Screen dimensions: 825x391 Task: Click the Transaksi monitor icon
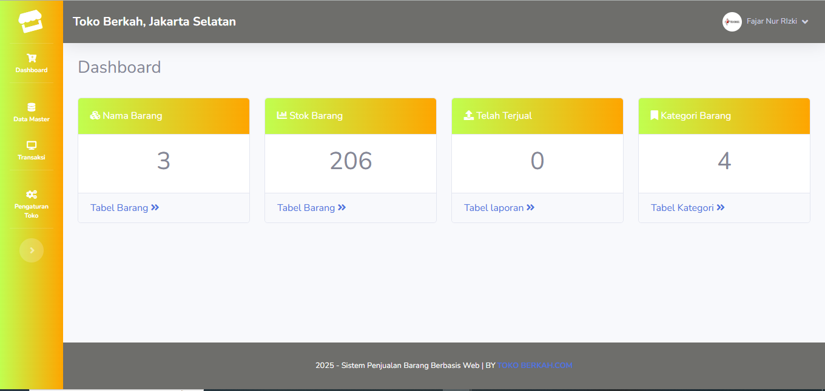(32, 145)
